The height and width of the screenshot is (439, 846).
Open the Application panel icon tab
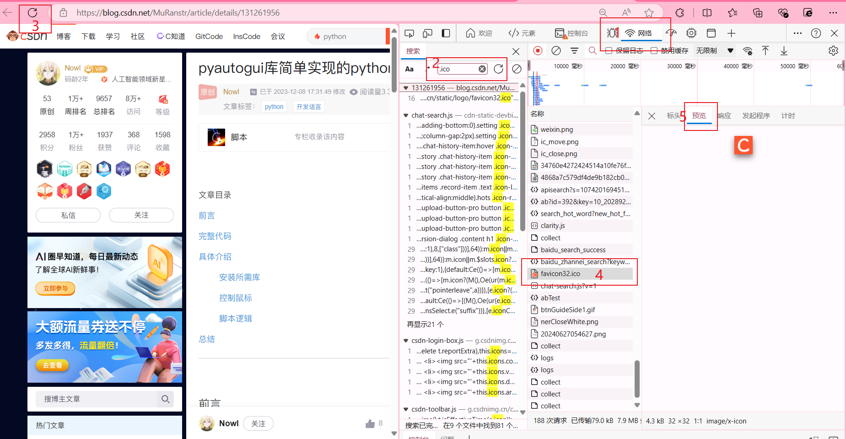click(711, 33)
